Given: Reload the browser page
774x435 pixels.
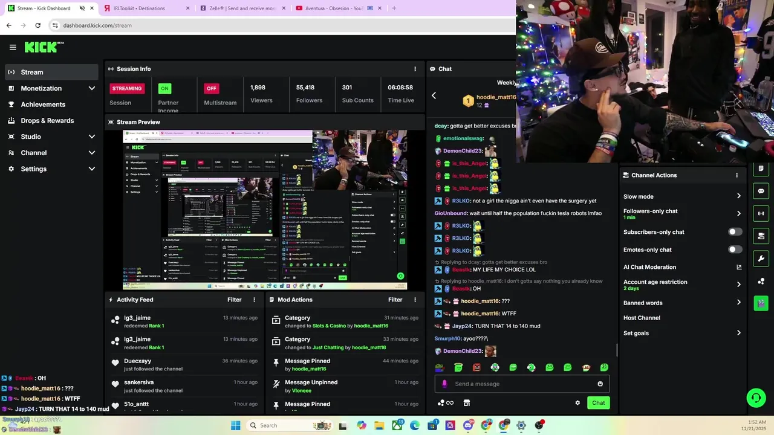Looking at the screenshot, I should coord(37,25).
